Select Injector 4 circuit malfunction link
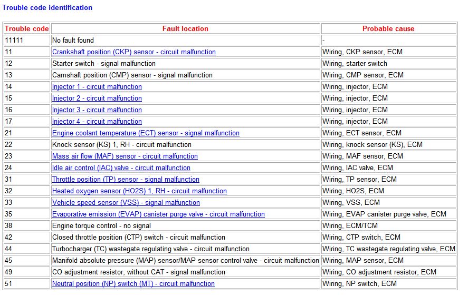 point(97,122)
